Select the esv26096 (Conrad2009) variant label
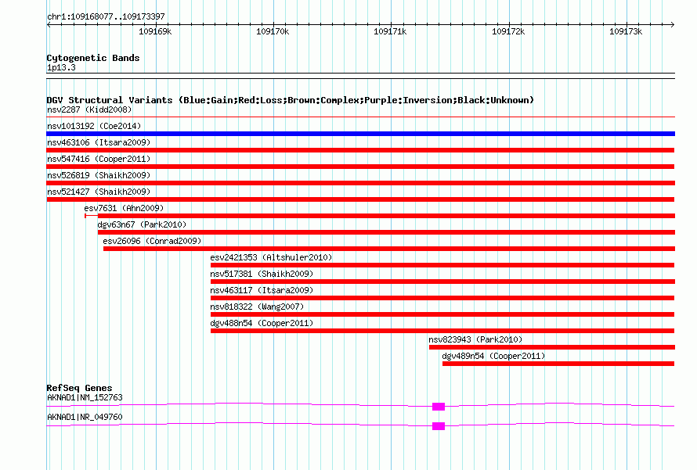This screenshot has width=697, height=470. point(152,241)
